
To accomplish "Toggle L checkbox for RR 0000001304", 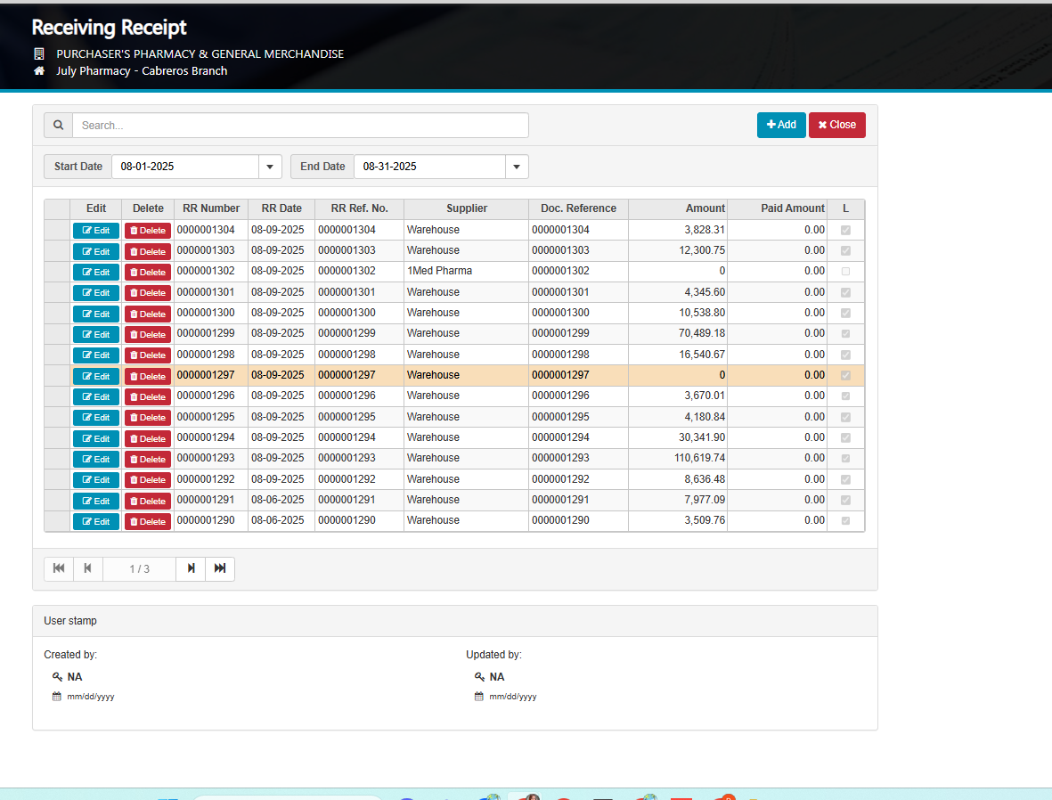I will 845,230.
